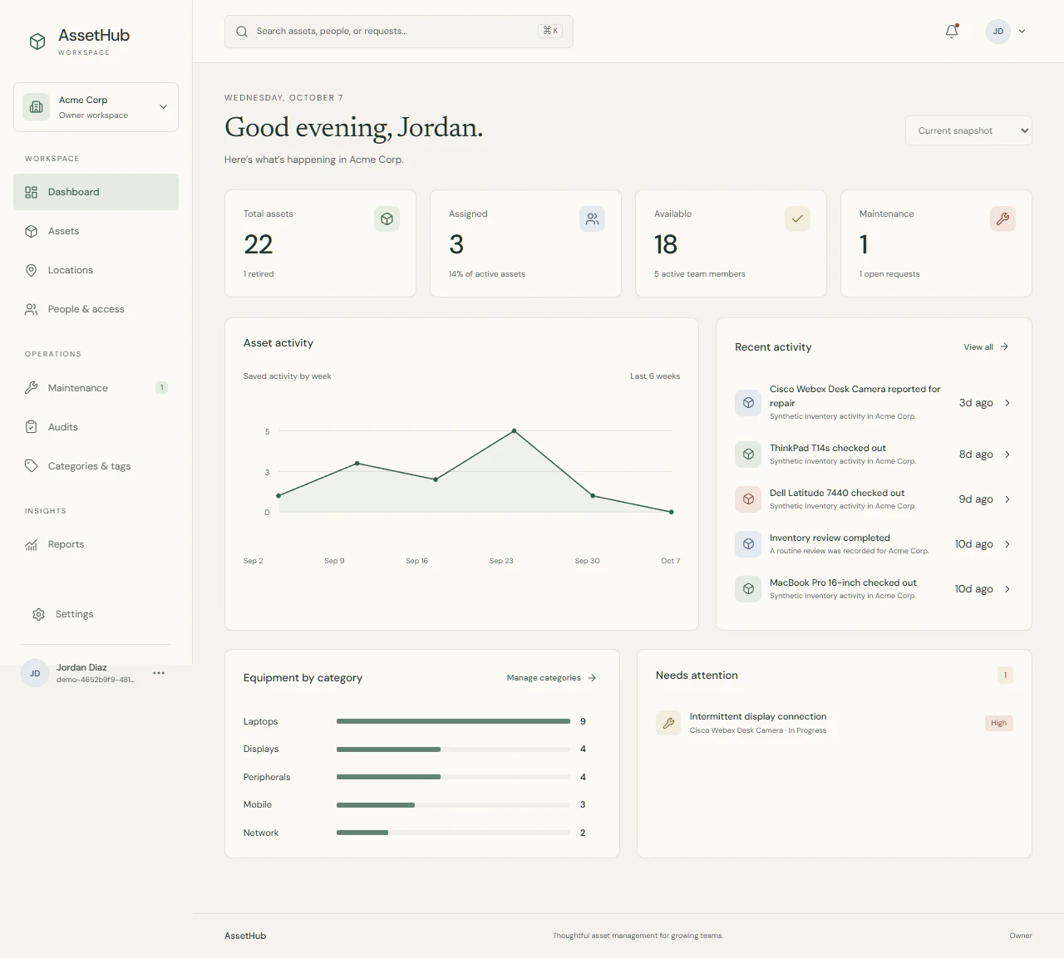Click View all recent activity link

pyautogui.click(x=986, y=347)
